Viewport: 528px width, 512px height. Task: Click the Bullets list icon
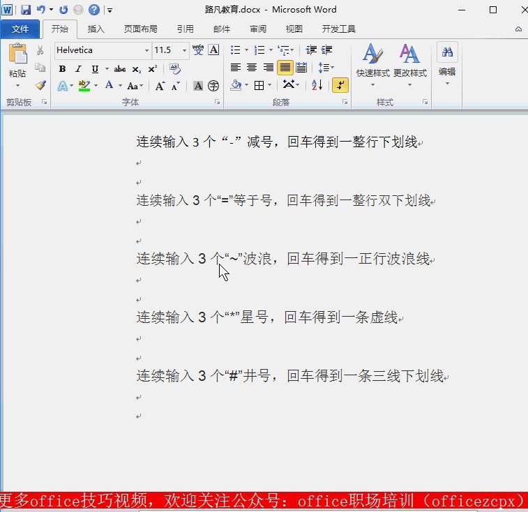pyautogui.click(x=235, y=50)
